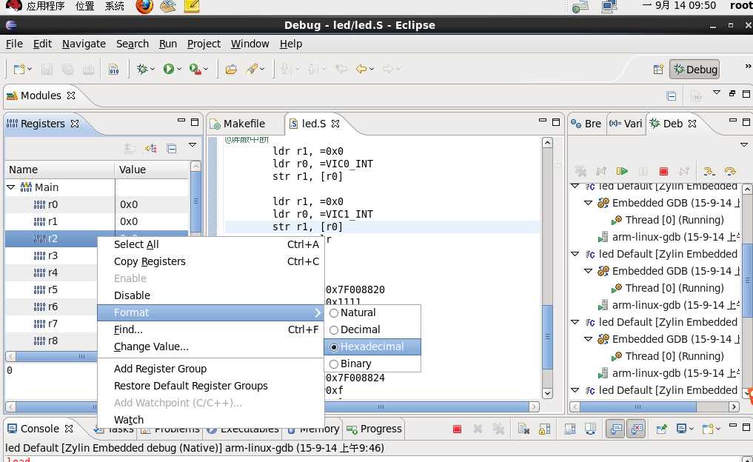Open the Project menu
The height and width of the screenshot is (462, 753).
204,44
